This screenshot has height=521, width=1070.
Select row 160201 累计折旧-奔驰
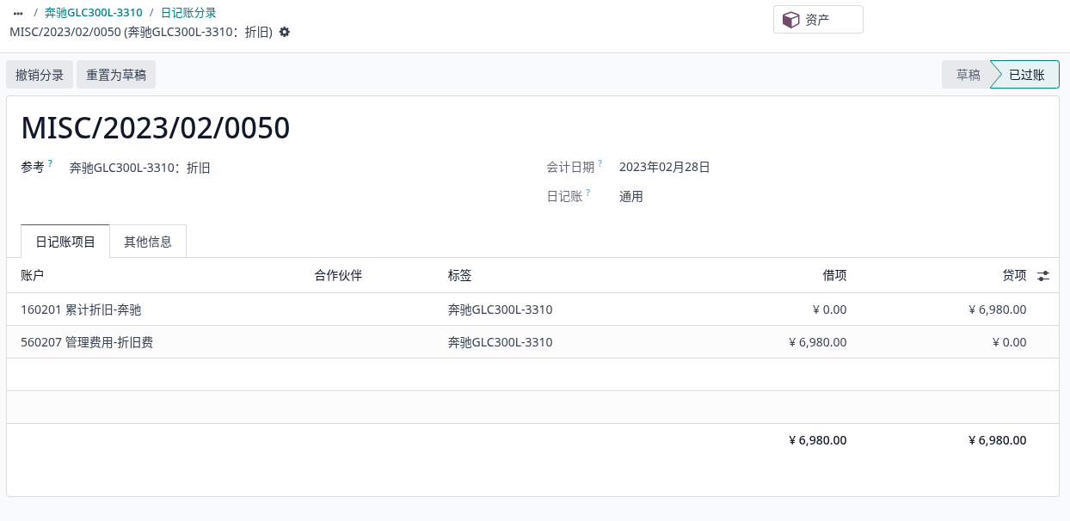click(x=532, y=310)
